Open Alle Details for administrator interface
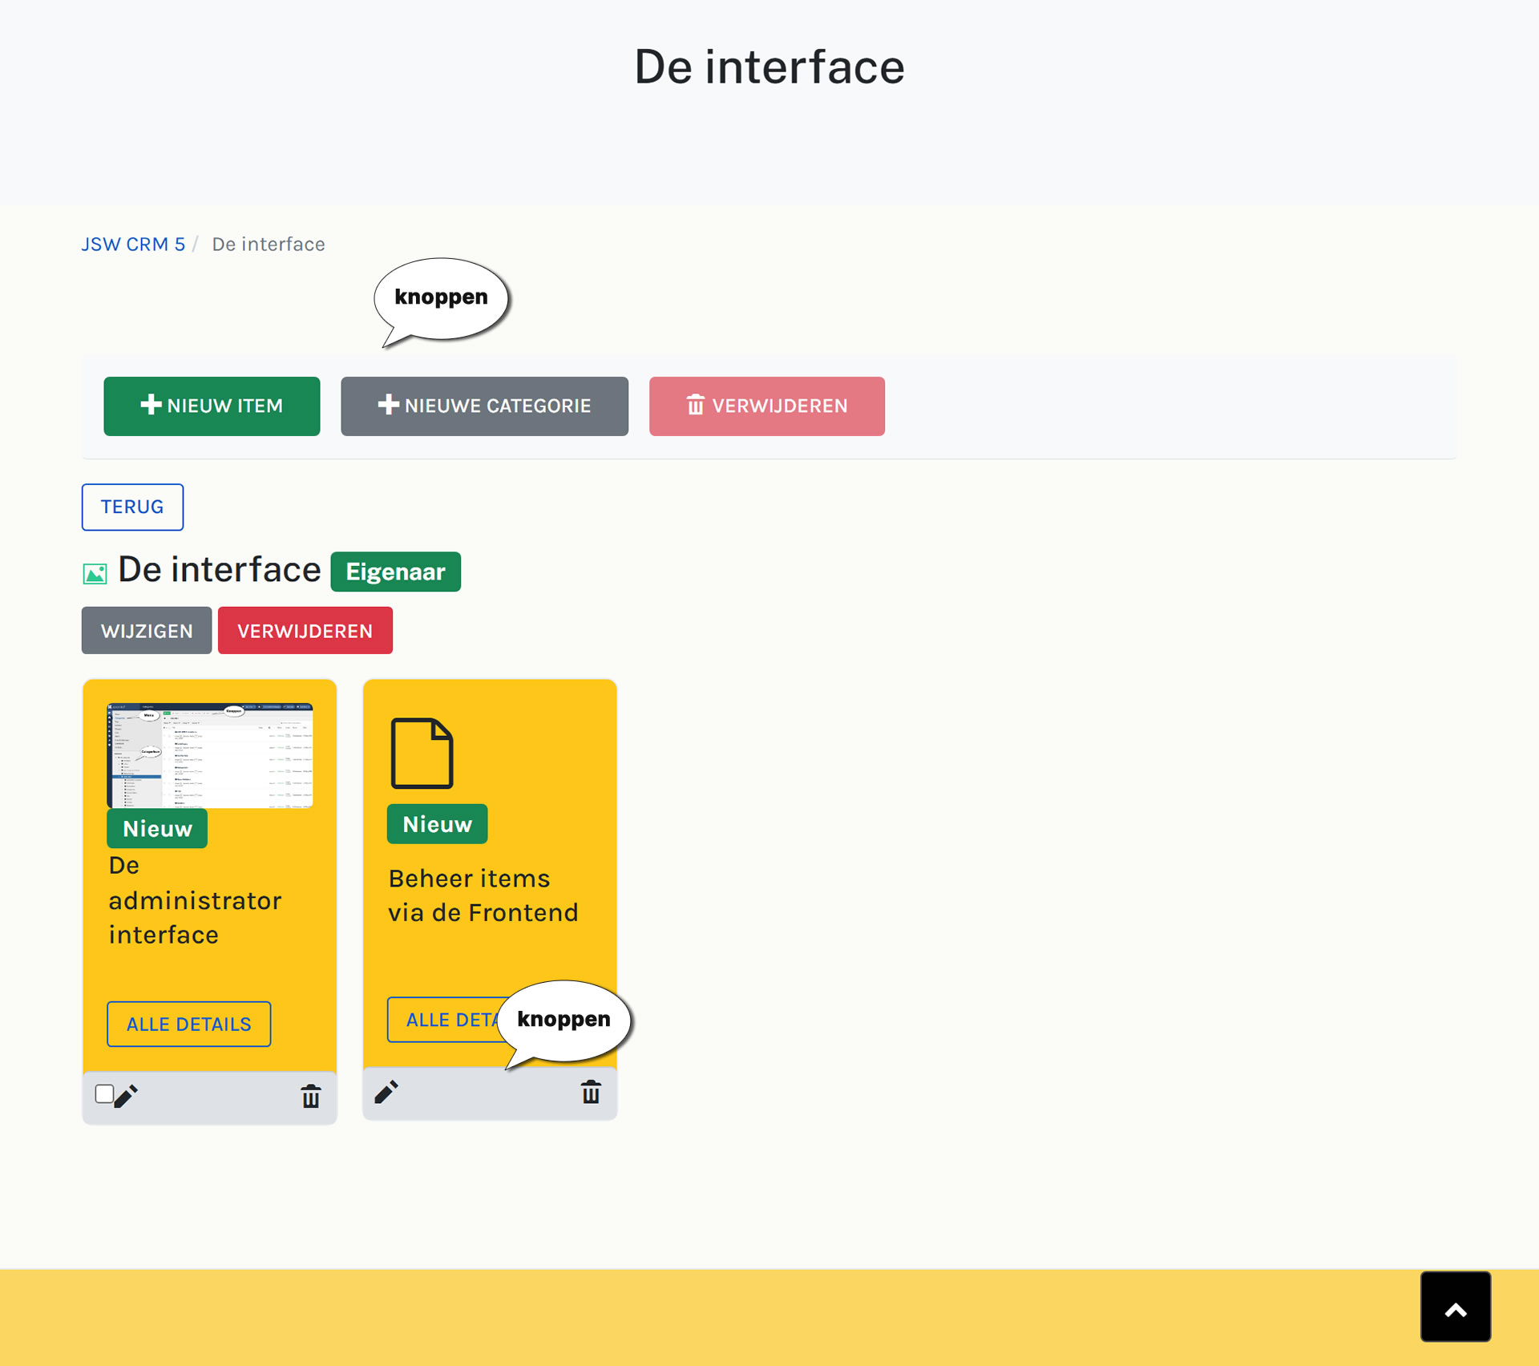Viewport: 1539px width, 1366px height. click(189, 1024)
